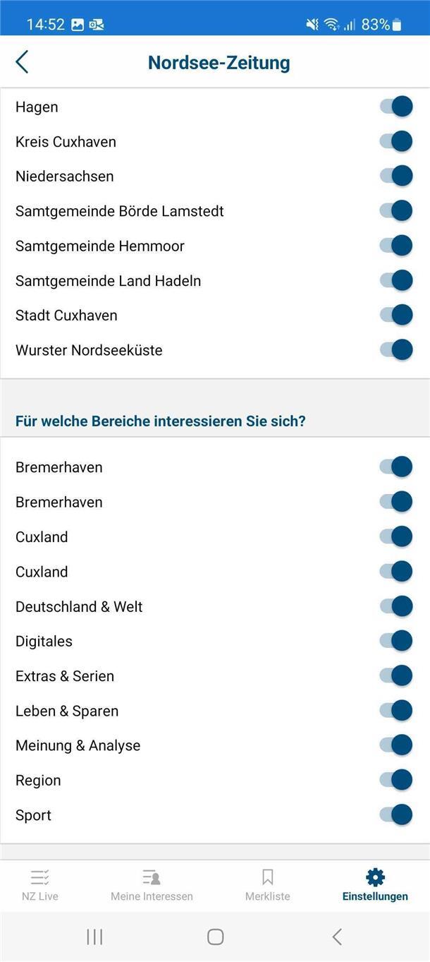Open Android recent apps button
The height and width of the screenshot is (962, 430).
[x=94, y=937]
